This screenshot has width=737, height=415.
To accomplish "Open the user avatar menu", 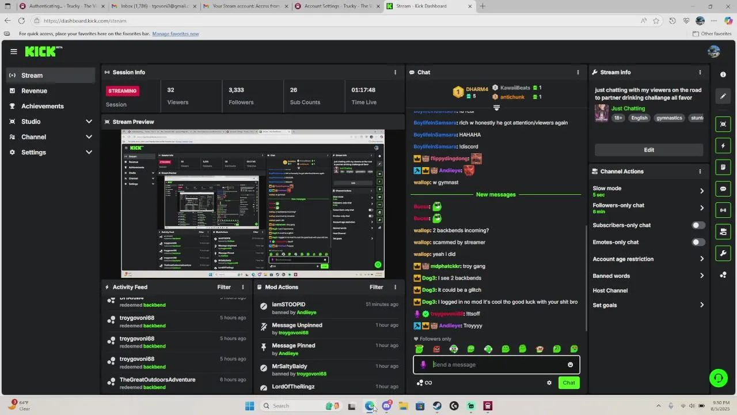I will pos(714,51).
